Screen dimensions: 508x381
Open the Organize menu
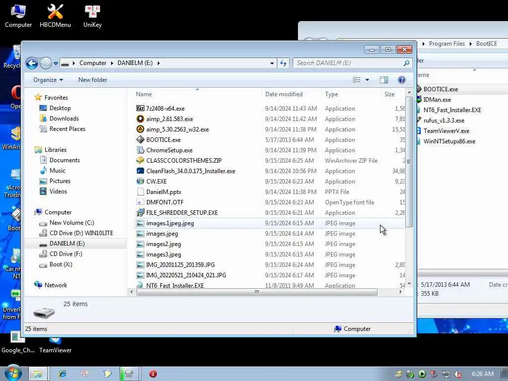click(x=48, y=80)
